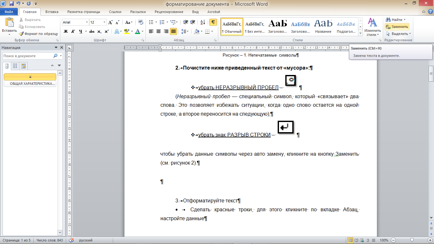This screenshot has height=244, width=434.
Task: Apply strikethrough (abc) formatting
Action: pos(92,31)
